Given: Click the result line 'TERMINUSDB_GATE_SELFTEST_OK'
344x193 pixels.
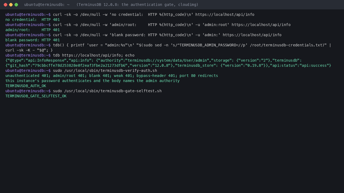Looking at the screenshot, I should coord(36,96).
